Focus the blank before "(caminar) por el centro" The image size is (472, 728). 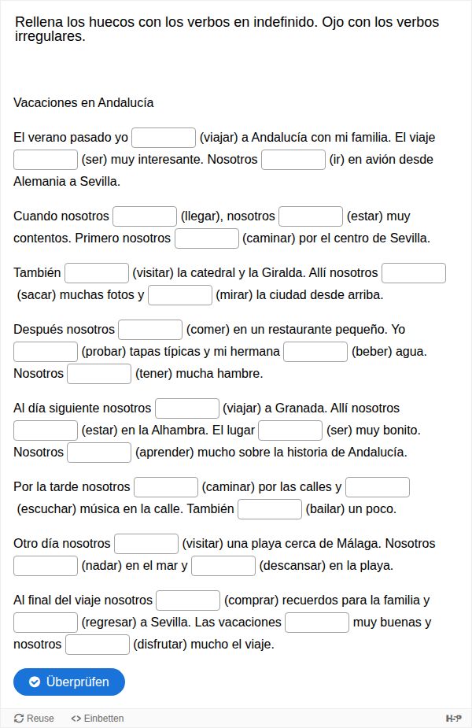[x=207, y=238]
